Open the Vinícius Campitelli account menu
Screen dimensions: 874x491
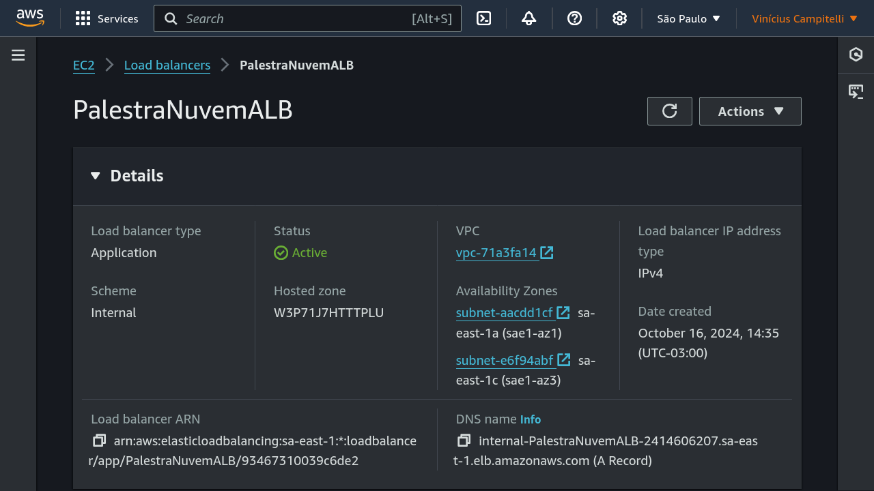coord(805,18)
